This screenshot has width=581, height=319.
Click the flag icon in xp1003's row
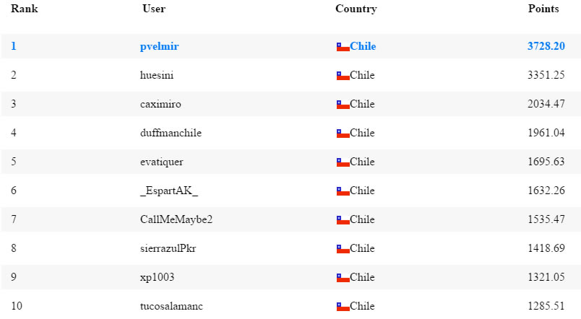pos(343,278)
